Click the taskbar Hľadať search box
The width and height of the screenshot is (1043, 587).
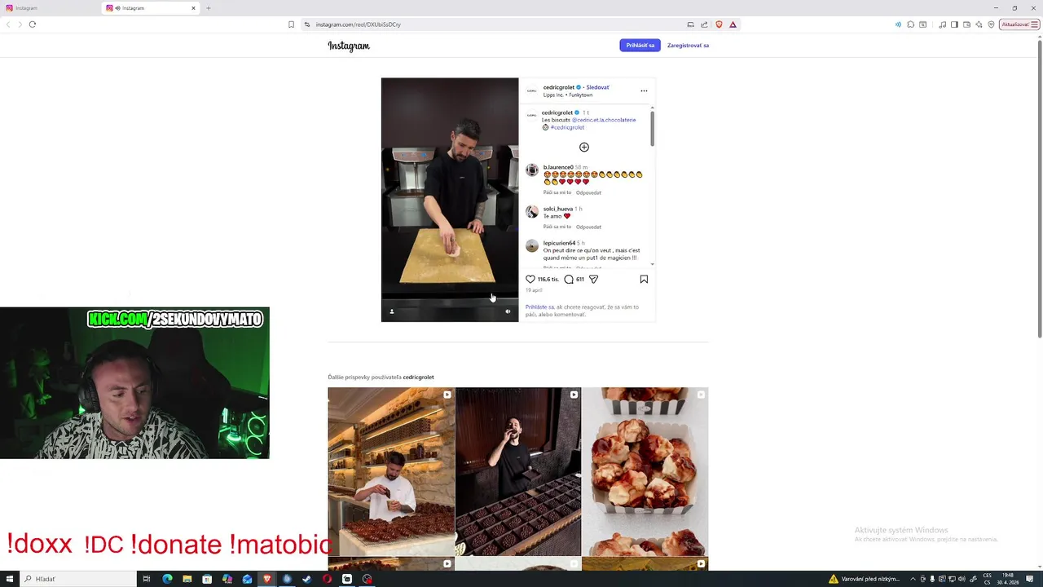[x=79, y=579]
